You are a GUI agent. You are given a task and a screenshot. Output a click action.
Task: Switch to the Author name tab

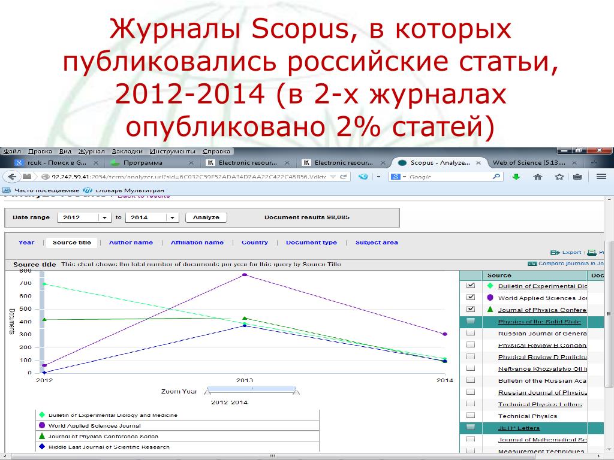click(131, 243)
